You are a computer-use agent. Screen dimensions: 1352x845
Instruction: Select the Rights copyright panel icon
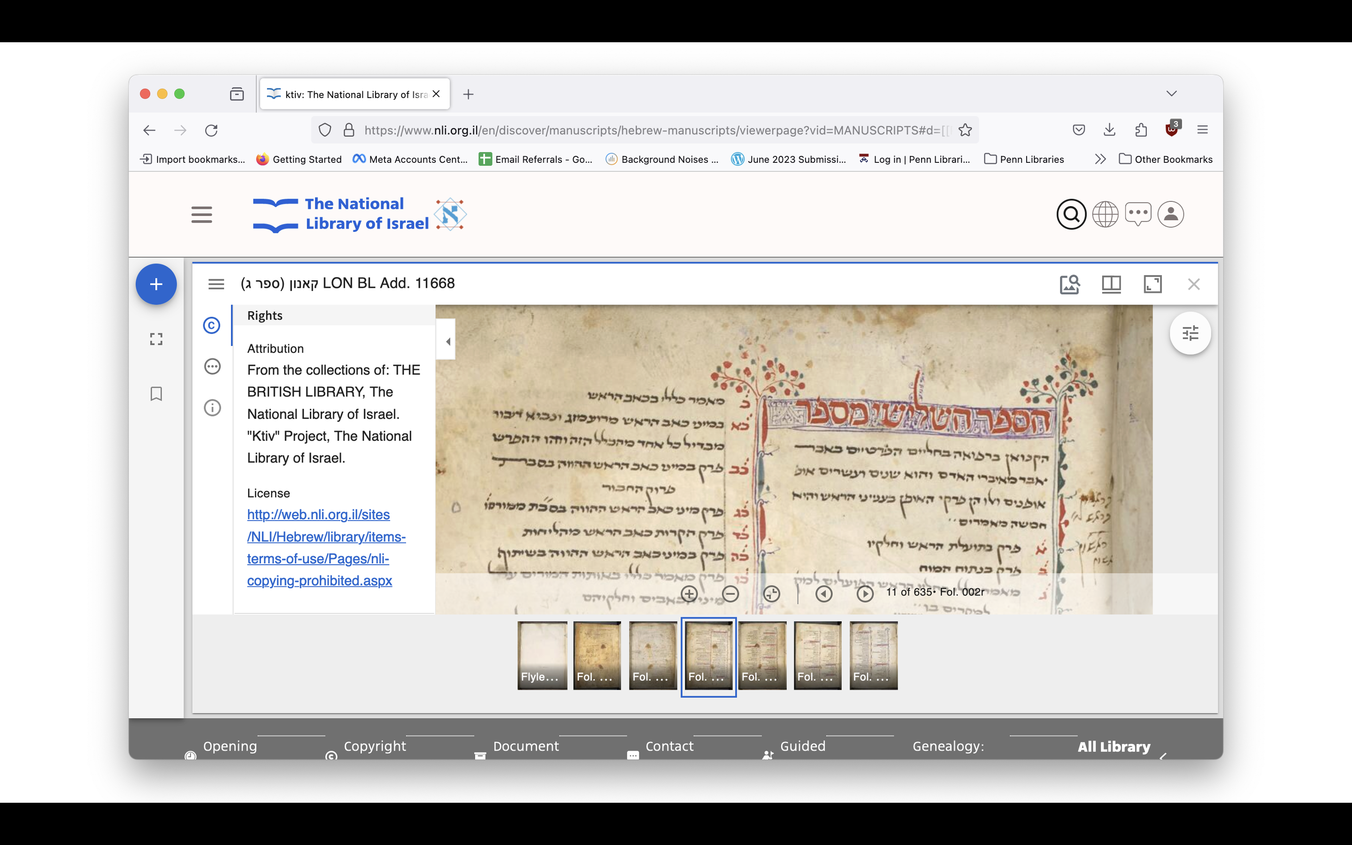click(x=212, y=325)
